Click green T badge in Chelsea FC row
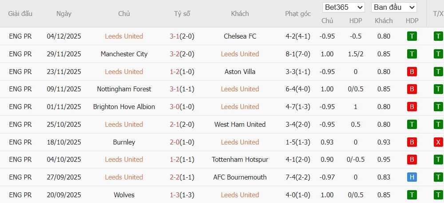 click(412, 36)
